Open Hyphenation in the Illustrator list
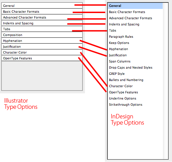The image size is (172, 162). tap(42, 40)
